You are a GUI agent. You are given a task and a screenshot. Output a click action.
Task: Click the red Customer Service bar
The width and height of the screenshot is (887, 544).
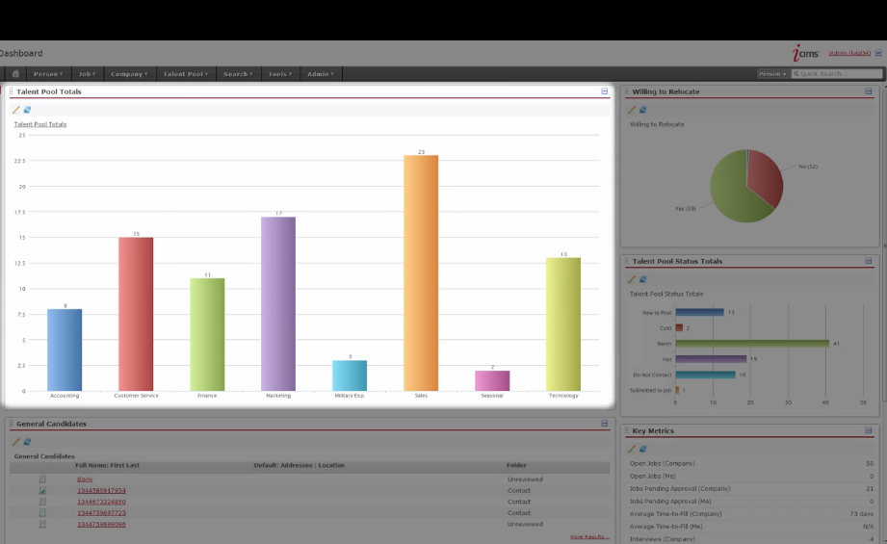point(136,314)
